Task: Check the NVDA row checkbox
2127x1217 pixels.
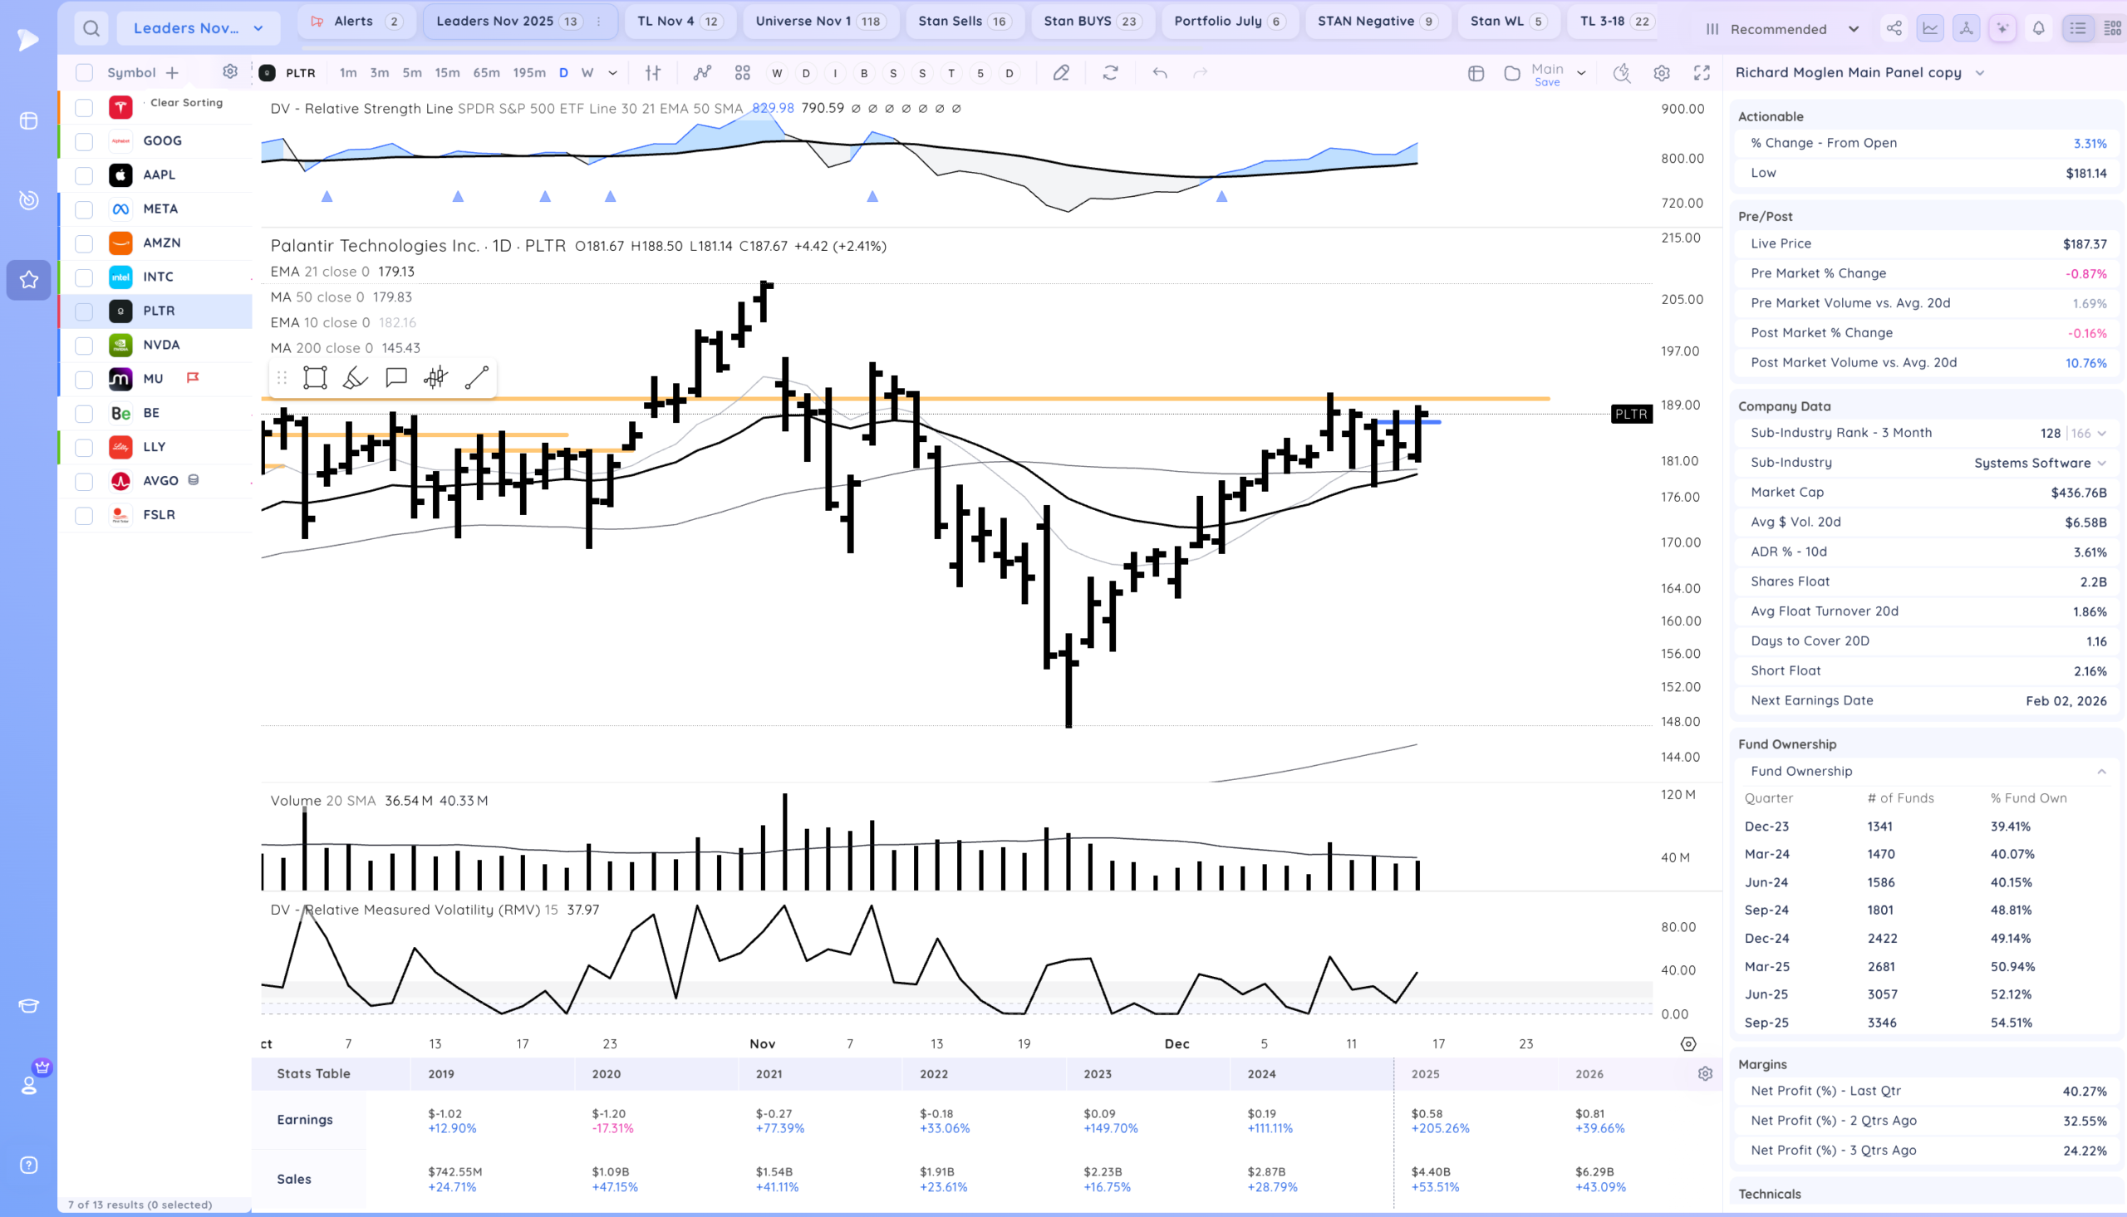Action: 84,346
